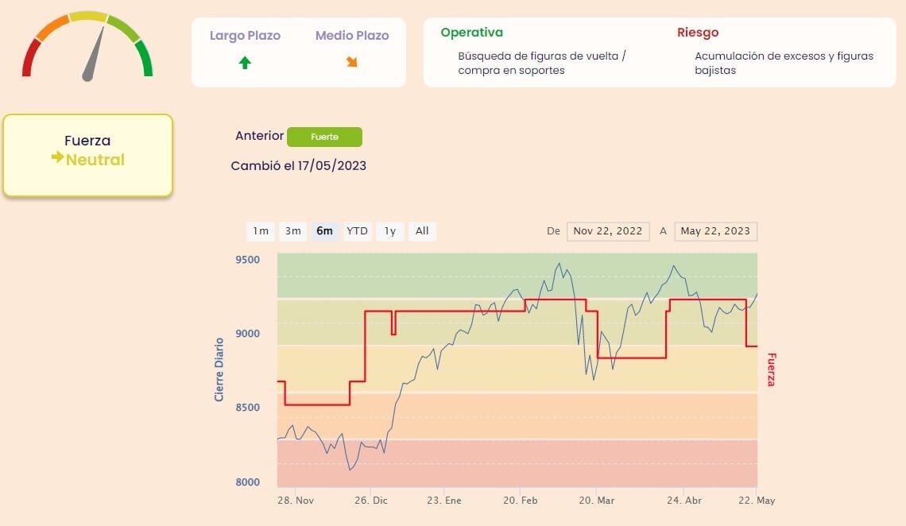Click the gauge needle indicator
Viewport: 906px width, 526px height.
[94, 56]
